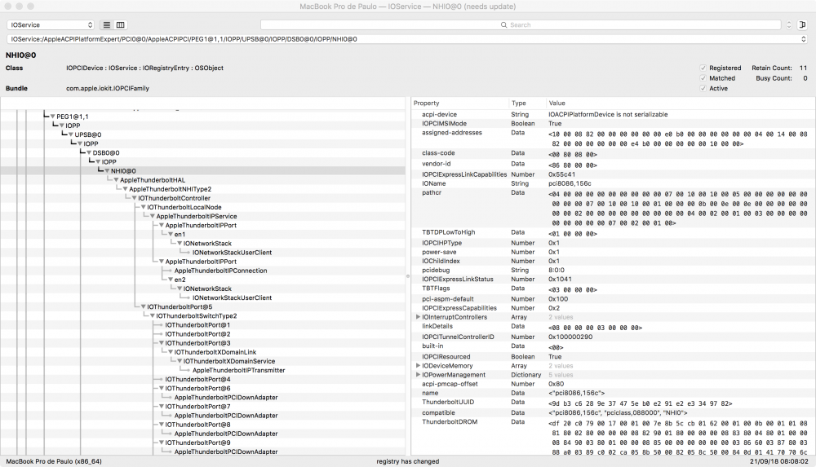
Task: Collapse IOThunderboltController node
Action: [135, 198]
